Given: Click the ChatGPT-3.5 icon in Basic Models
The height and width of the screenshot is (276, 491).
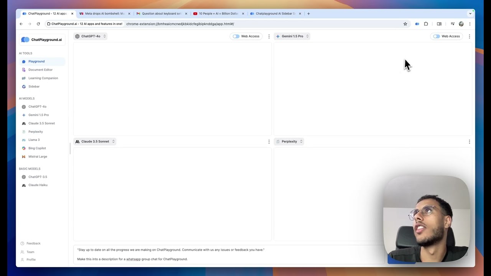Looking at the screenshot, I should point(24,177).
